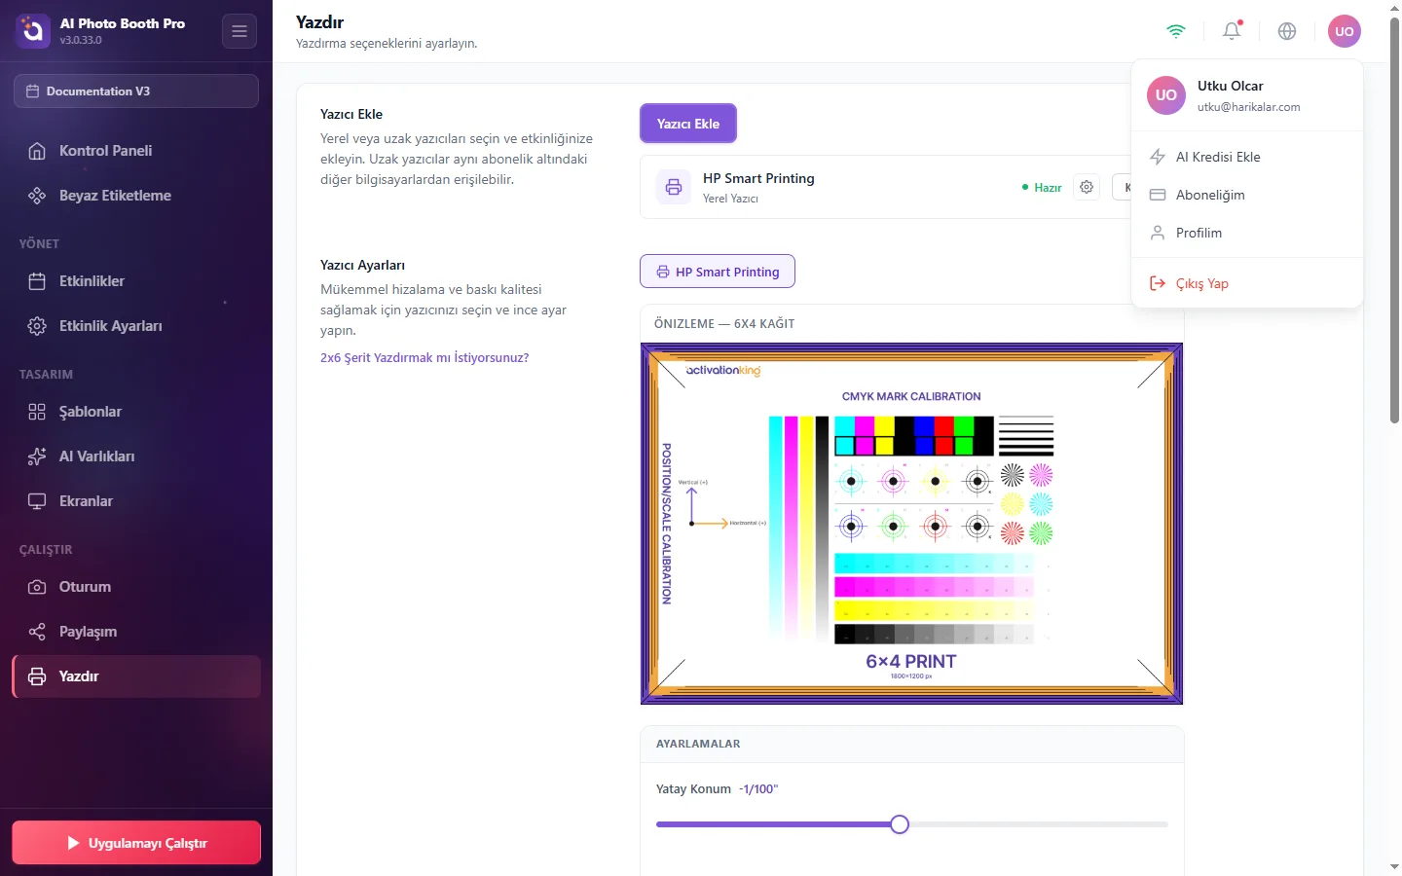
Task: Click the Yatay Konum slider handle
Action: (x=900, y=824)
